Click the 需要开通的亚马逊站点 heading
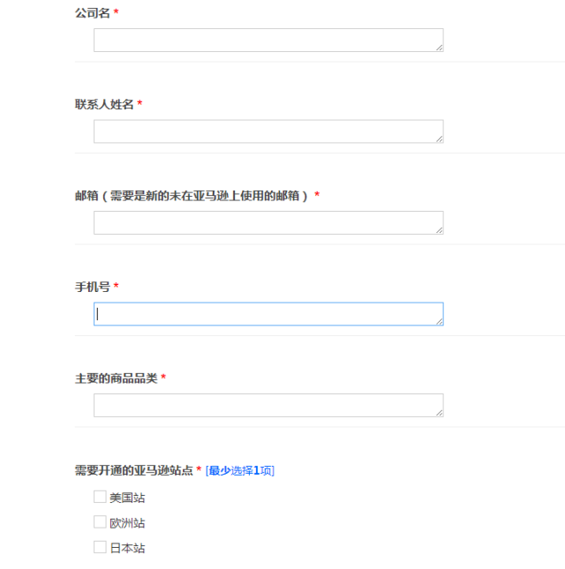This screenshot has height=569, width=565. (x=133, y=470)
